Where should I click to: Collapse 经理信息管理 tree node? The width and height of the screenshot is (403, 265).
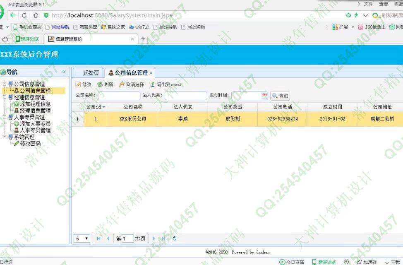click(5, 97)
